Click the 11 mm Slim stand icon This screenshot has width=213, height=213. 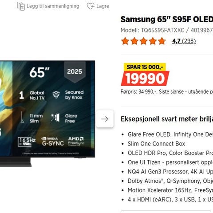[x=22, y=117]
